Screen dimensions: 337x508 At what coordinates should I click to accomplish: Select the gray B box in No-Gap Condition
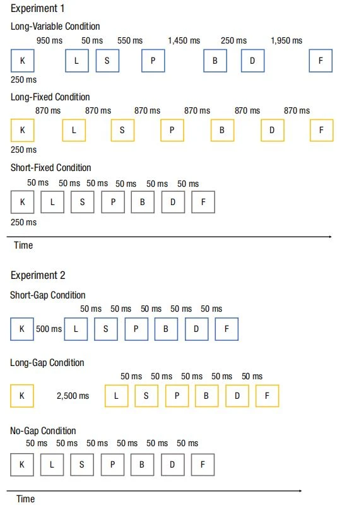142,464
